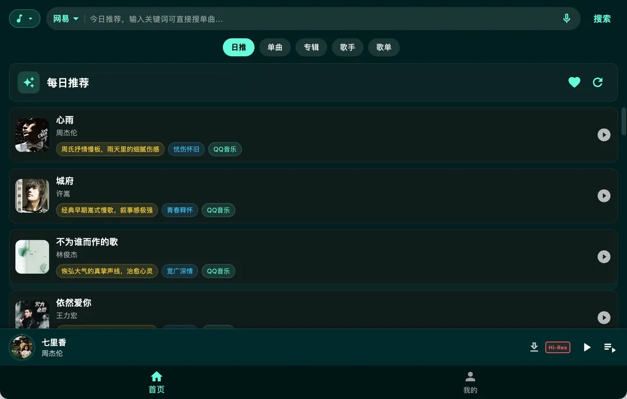Click the QQ音乐 tag under 心雨
This screenshot has height=399, width=627.
click(x=225, y=149)
